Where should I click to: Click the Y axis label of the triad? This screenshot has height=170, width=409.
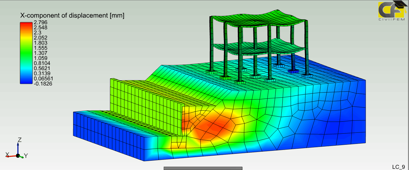(x=26, y=156)
